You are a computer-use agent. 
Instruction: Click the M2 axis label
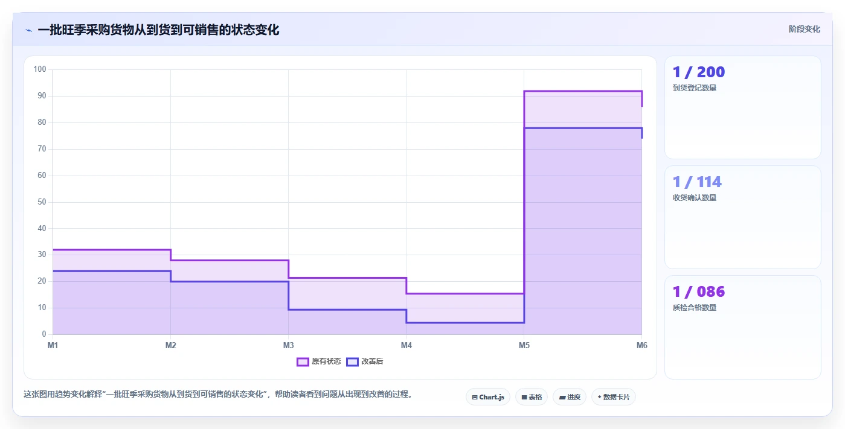170,345
